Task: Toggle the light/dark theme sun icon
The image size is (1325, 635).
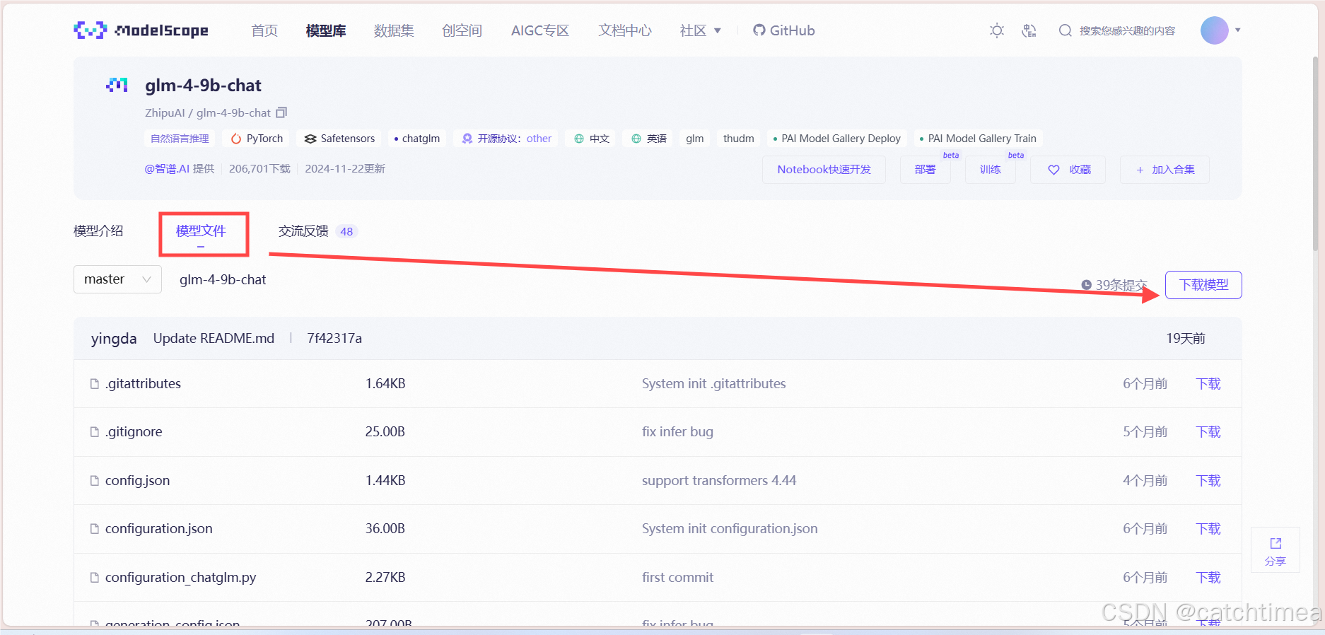Action: [997, 30]
